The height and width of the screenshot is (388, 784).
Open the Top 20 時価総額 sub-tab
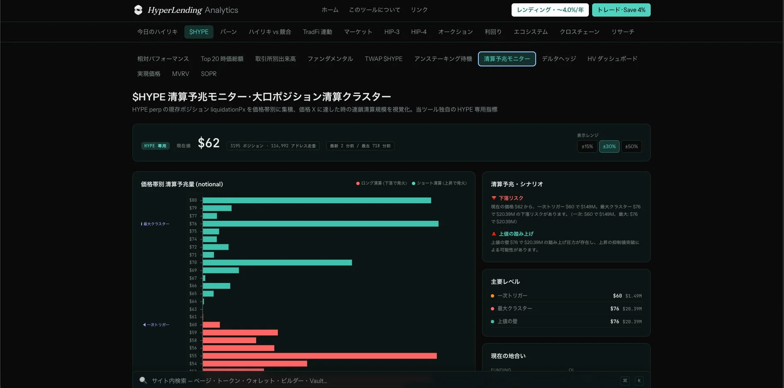tap(222, 59)
